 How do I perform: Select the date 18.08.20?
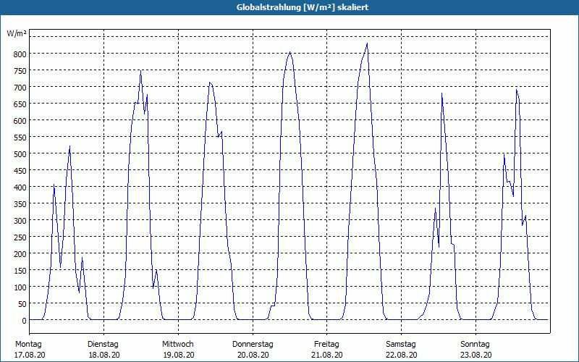(x=104, y=355)
